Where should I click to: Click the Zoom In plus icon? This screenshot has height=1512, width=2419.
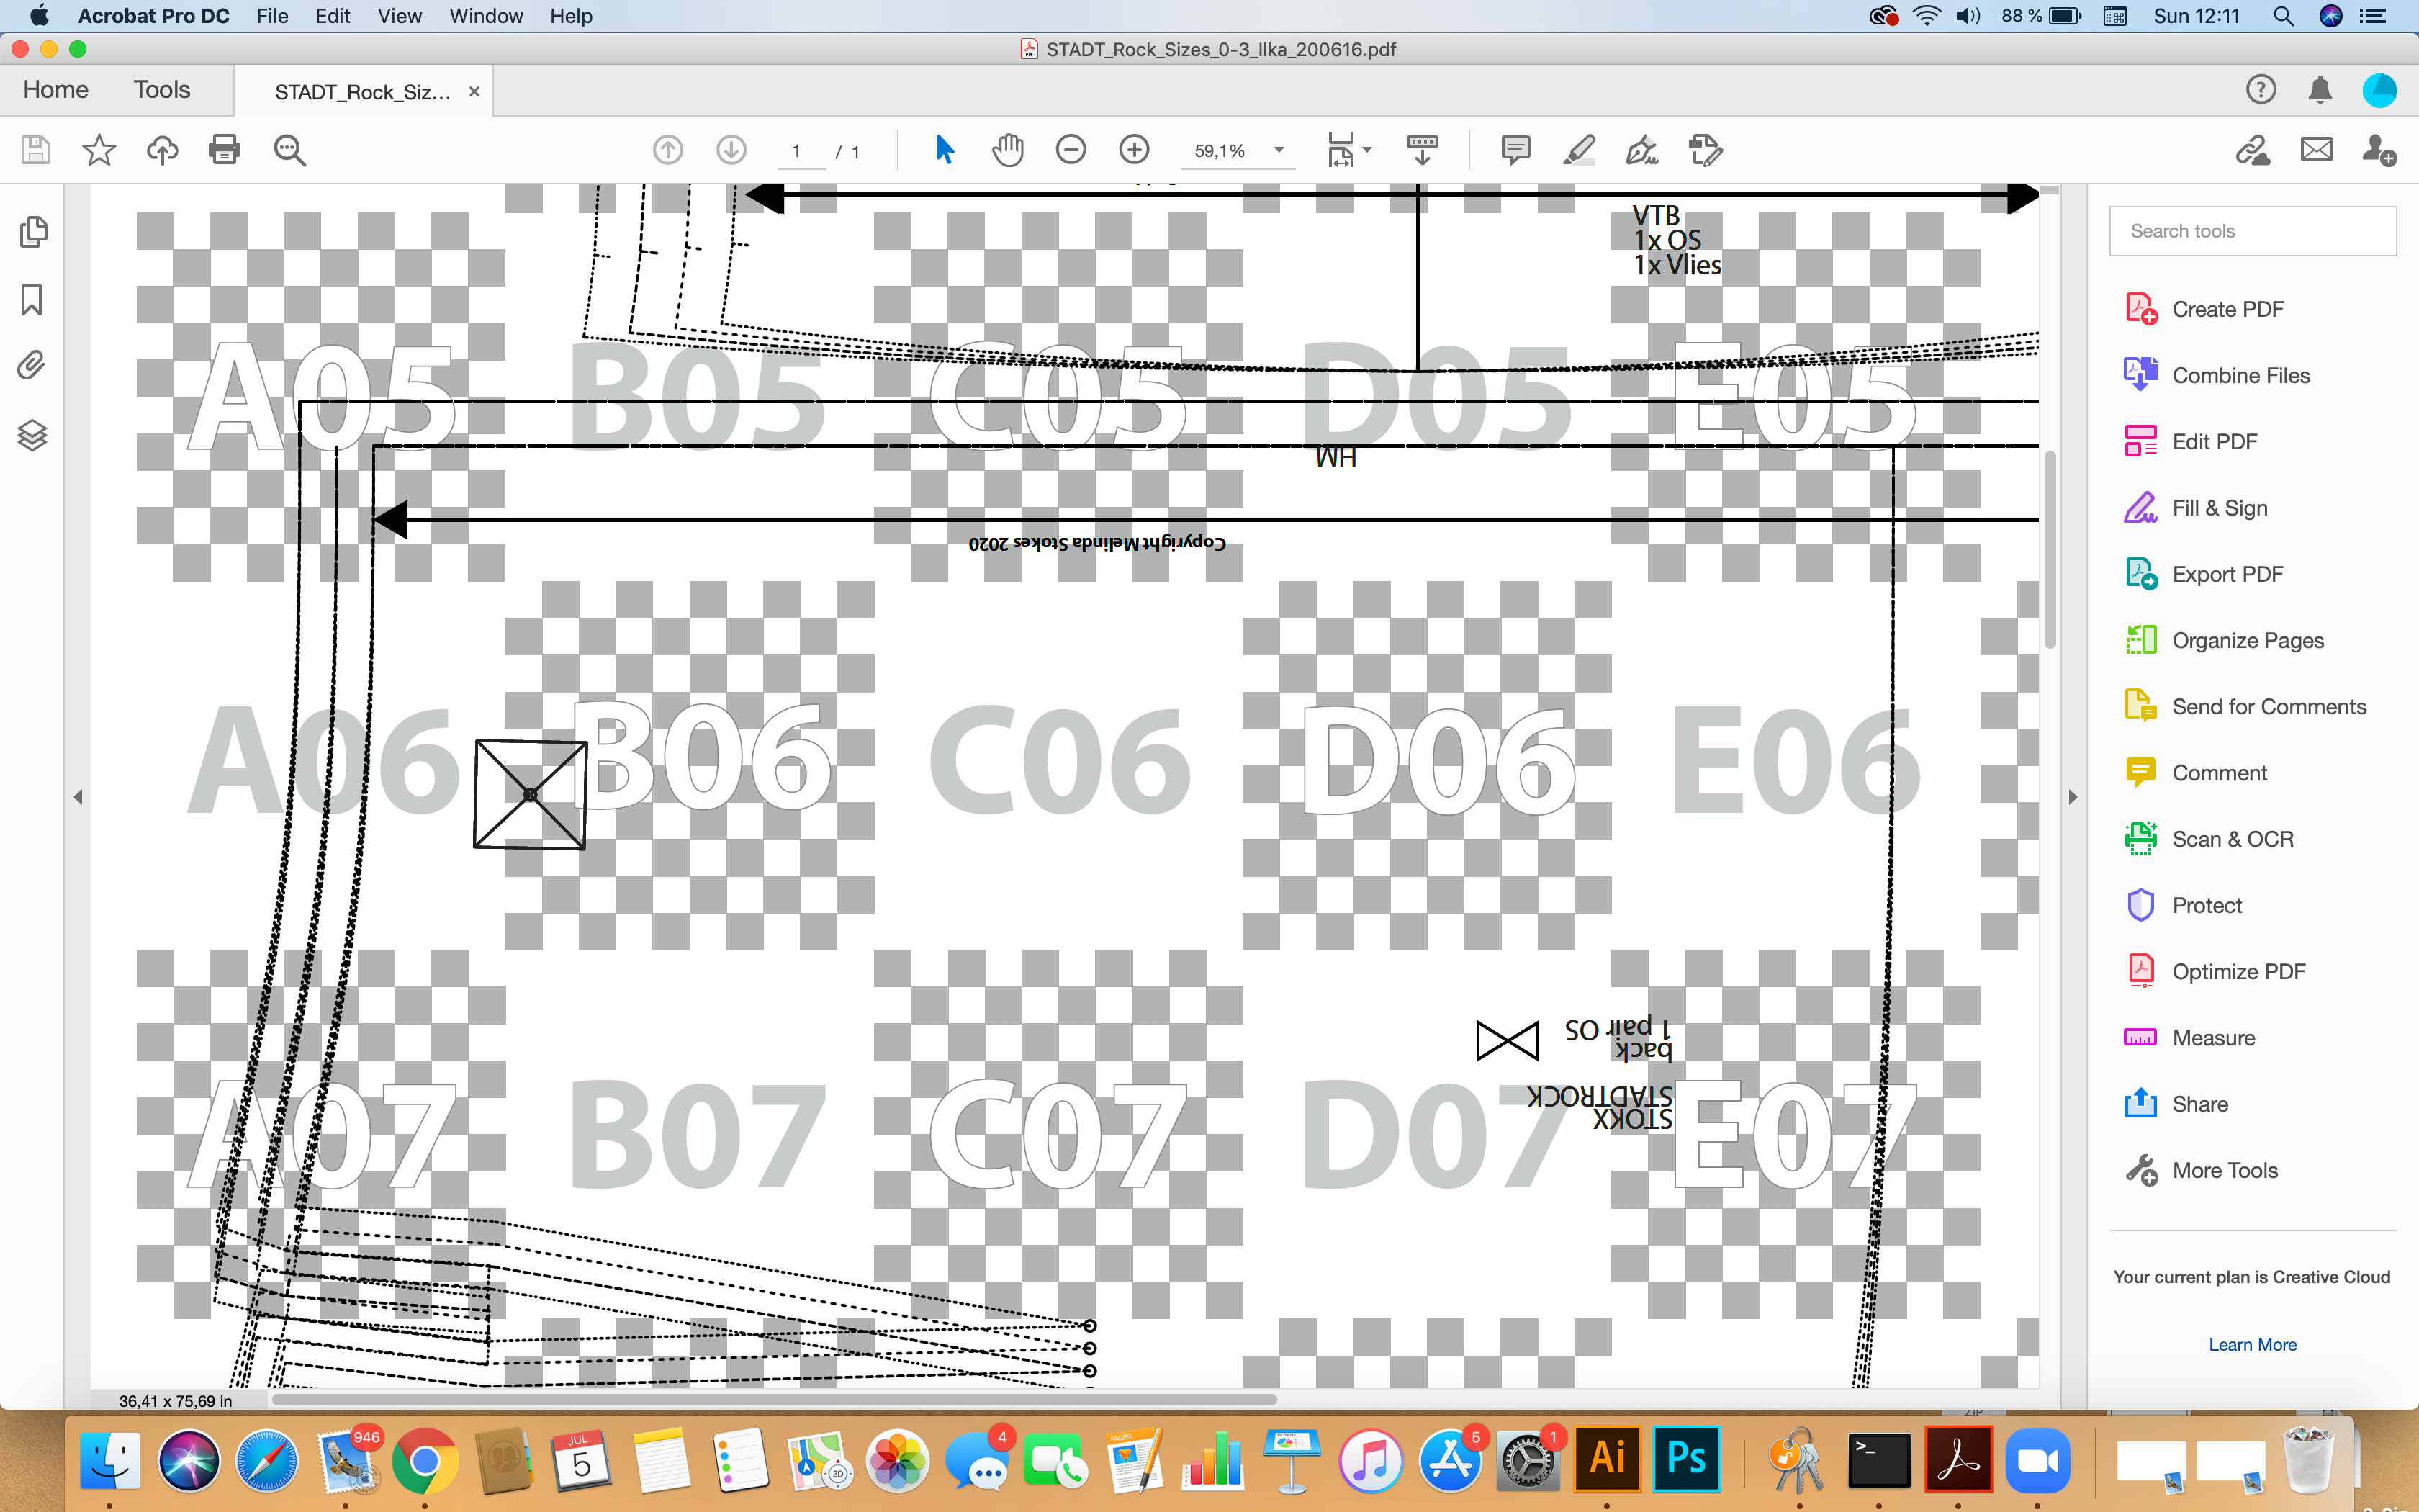1133,151
